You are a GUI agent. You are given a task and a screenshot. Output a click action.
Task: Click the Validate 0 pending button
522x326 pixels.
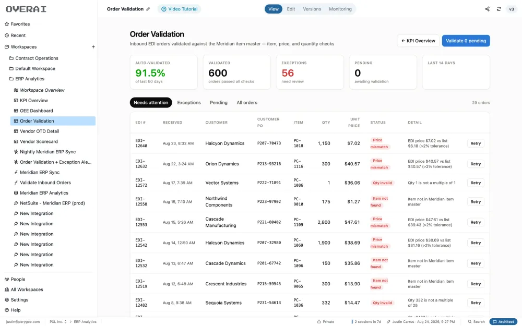click(466, 41)
